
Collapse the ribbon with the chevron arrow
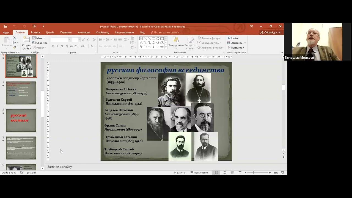[x=282, y=53]
